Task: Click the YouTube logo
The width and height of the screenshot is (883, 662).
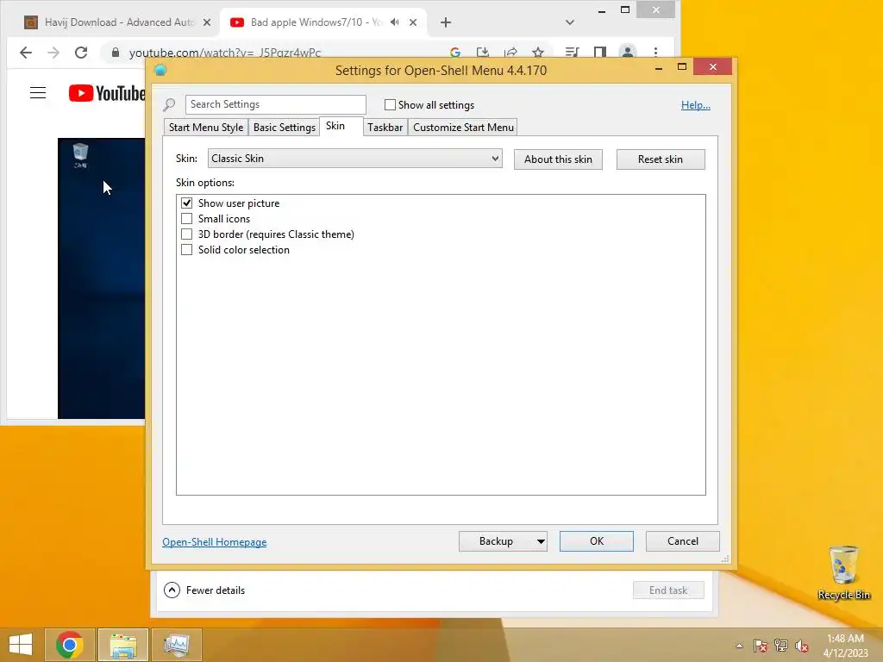Action: click(107, 93)
